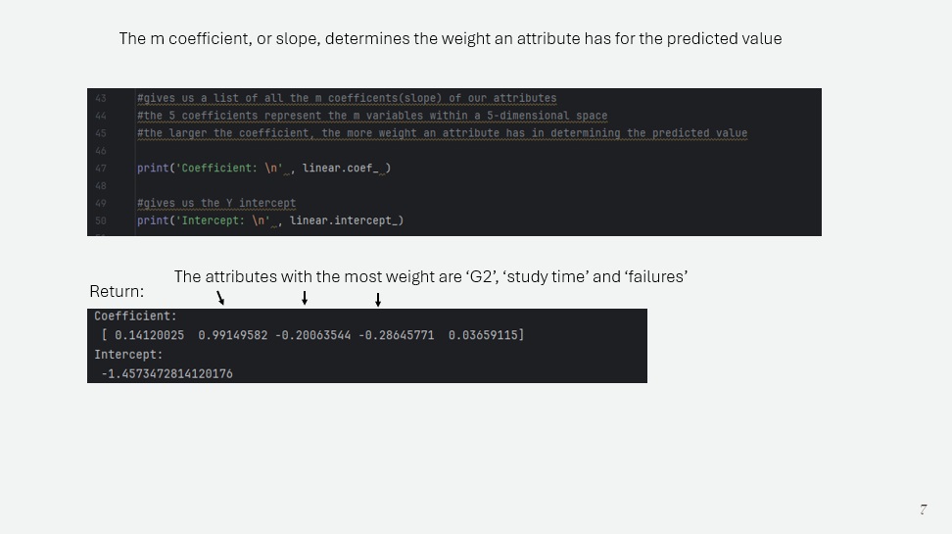Click the arrow pointing to 0.99149582

[x=220, y=298]
